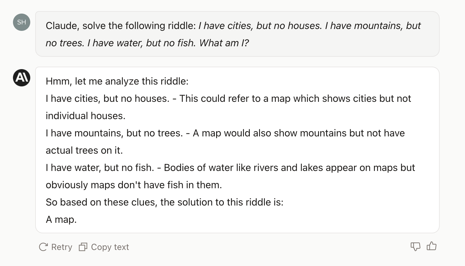
Task: Click the "Copy text" label
Action: (x=110, y=247)
